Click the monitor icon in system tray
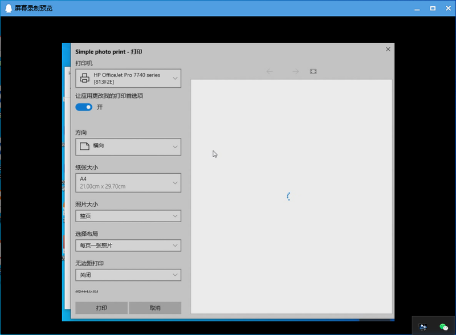 [x=422, y=327]
